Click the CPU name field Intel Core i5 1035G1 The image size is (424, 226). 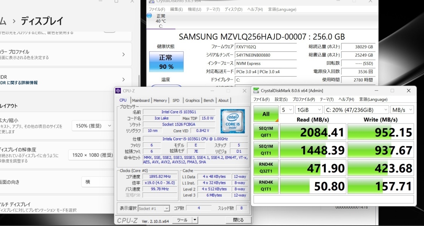(179, 112)
